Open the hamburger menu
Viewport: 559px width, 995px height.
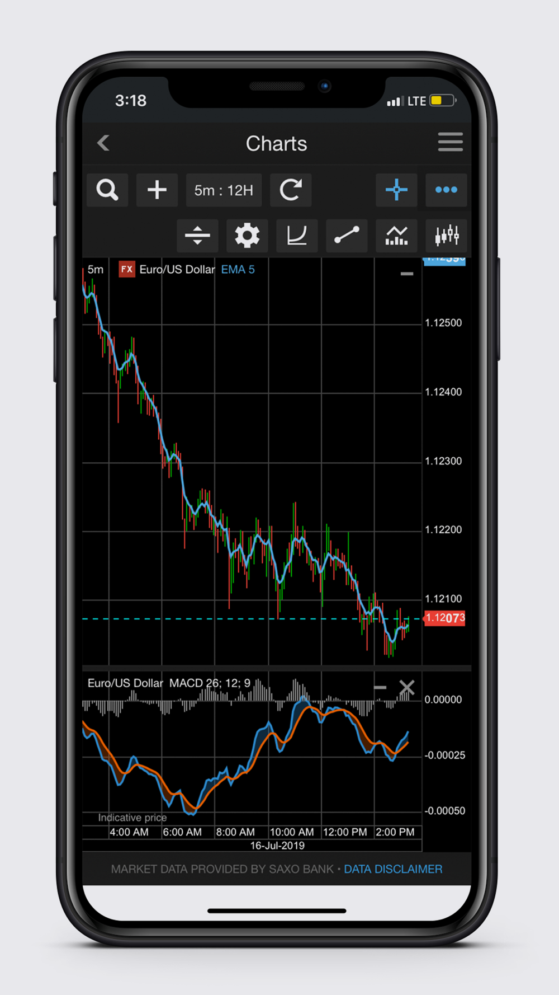tap(450, 142)
